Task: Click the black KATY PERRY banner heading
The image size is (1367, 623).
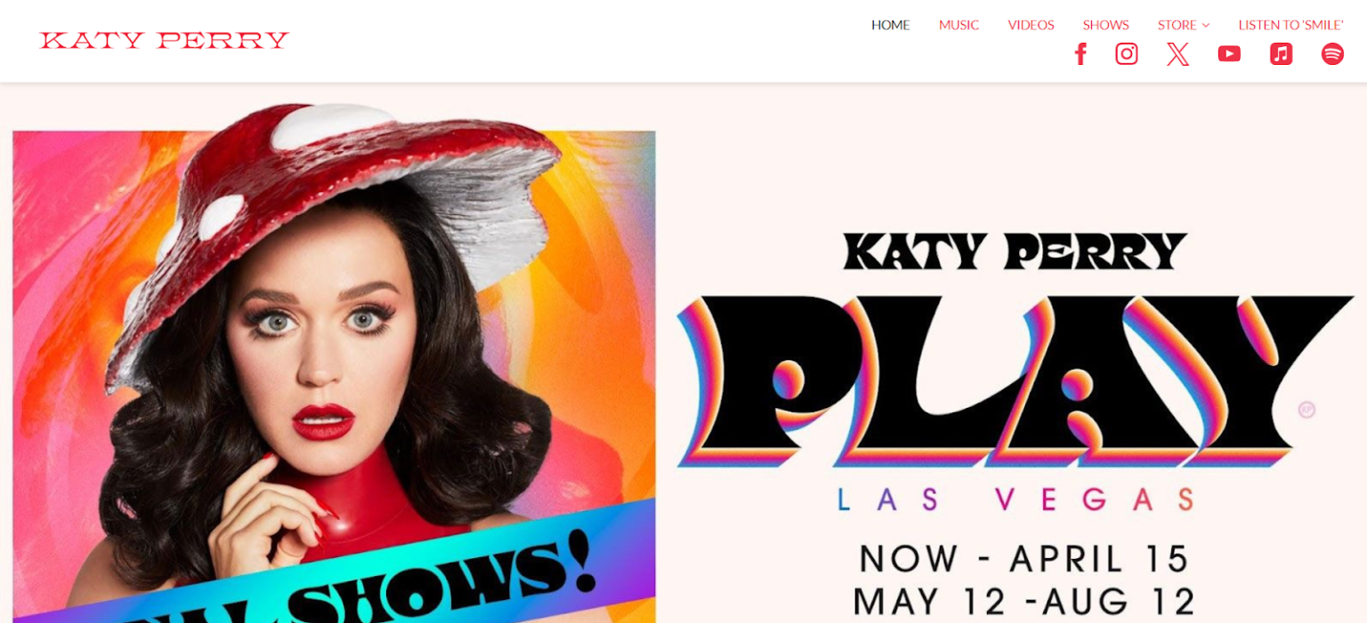Action: point(1015,252)
